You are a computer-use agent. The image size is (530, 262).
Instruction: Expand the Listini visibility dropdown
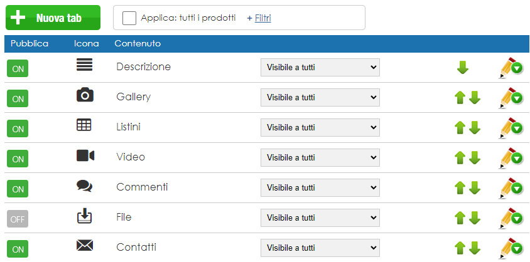point(320,127)
